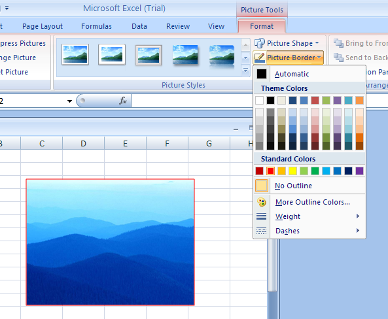Click the formula bar fx icon
The width and height of the screenshot is (388, 319).
pyautogui.click(x=123, y=101)
